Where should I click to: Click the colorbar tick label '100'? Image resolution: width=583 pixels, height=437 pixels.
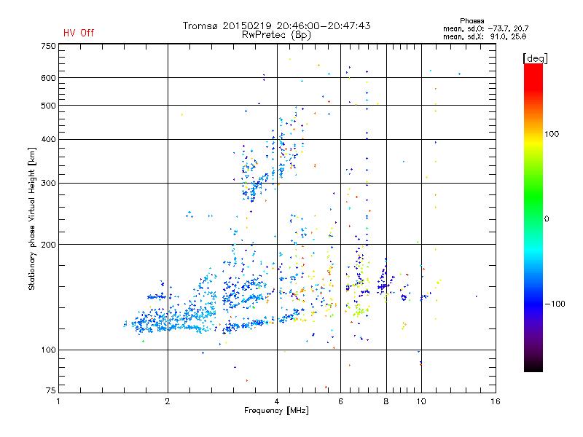pos(552,134)
